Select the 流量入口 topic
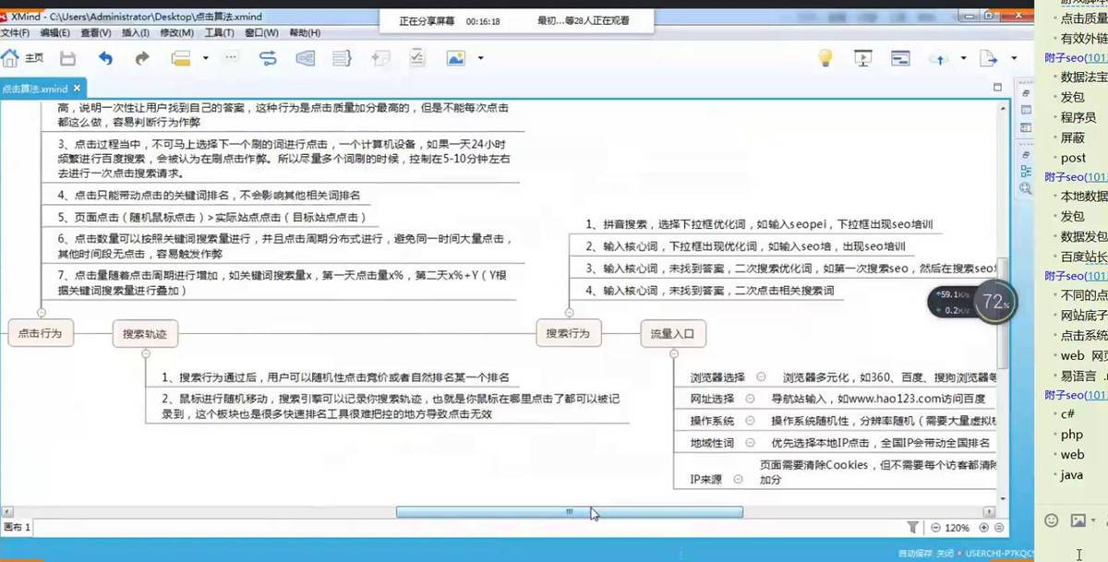The width and height of the screenshot is (1108, 562). (673, 333)
